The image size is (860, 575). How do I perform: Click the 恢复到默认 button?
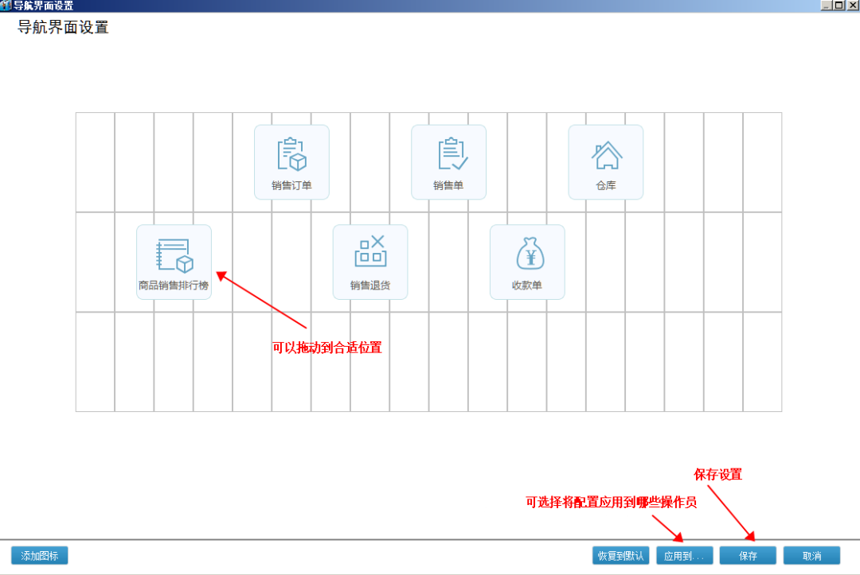(620, 555)
